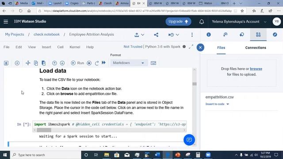Open the Kernel menu
Image resolution: width=283 pixels, height=159 pixels.
point(75,47)
